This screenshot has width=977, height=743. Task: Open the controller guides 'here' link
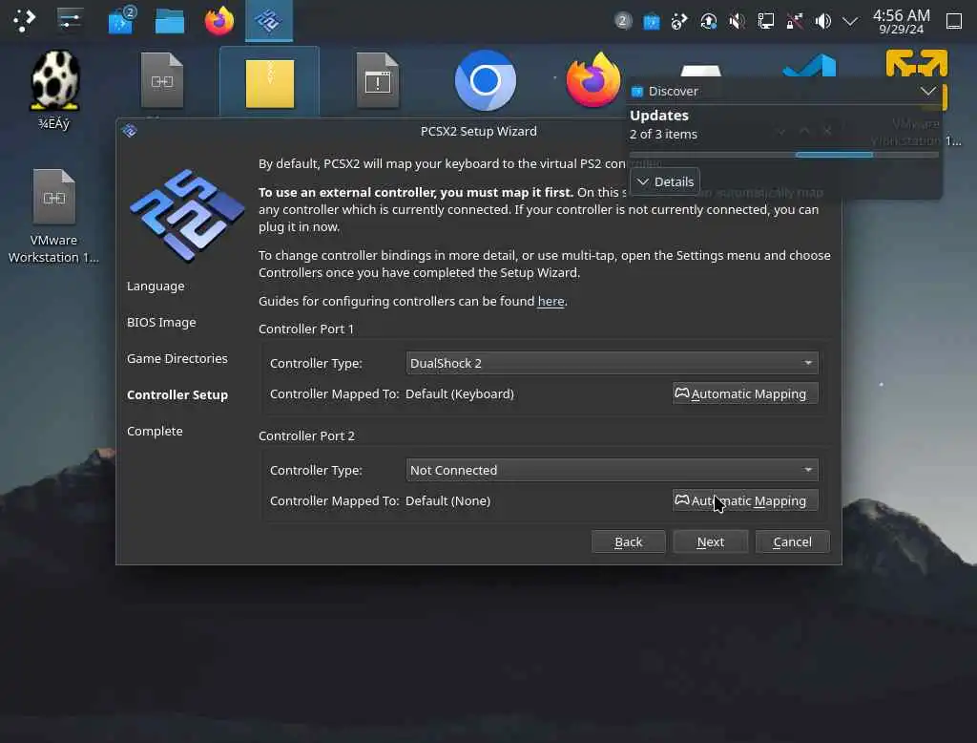(551, 302)
